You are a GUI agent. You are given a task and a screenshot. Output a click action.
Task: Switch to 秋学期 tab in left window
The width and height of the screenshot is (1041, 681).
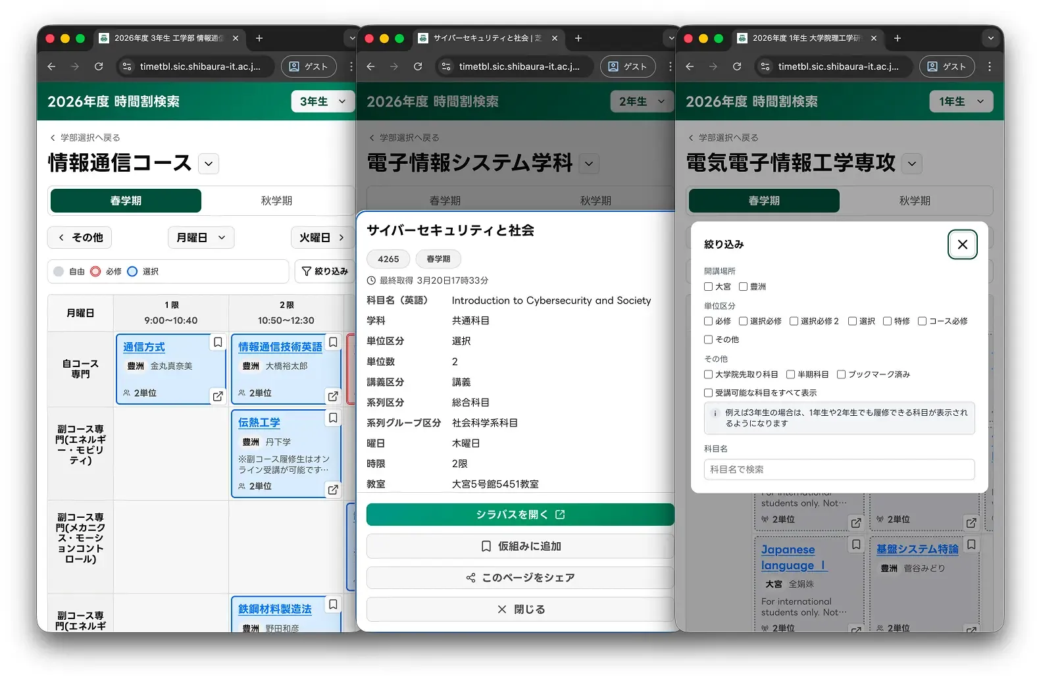[276, 201]
